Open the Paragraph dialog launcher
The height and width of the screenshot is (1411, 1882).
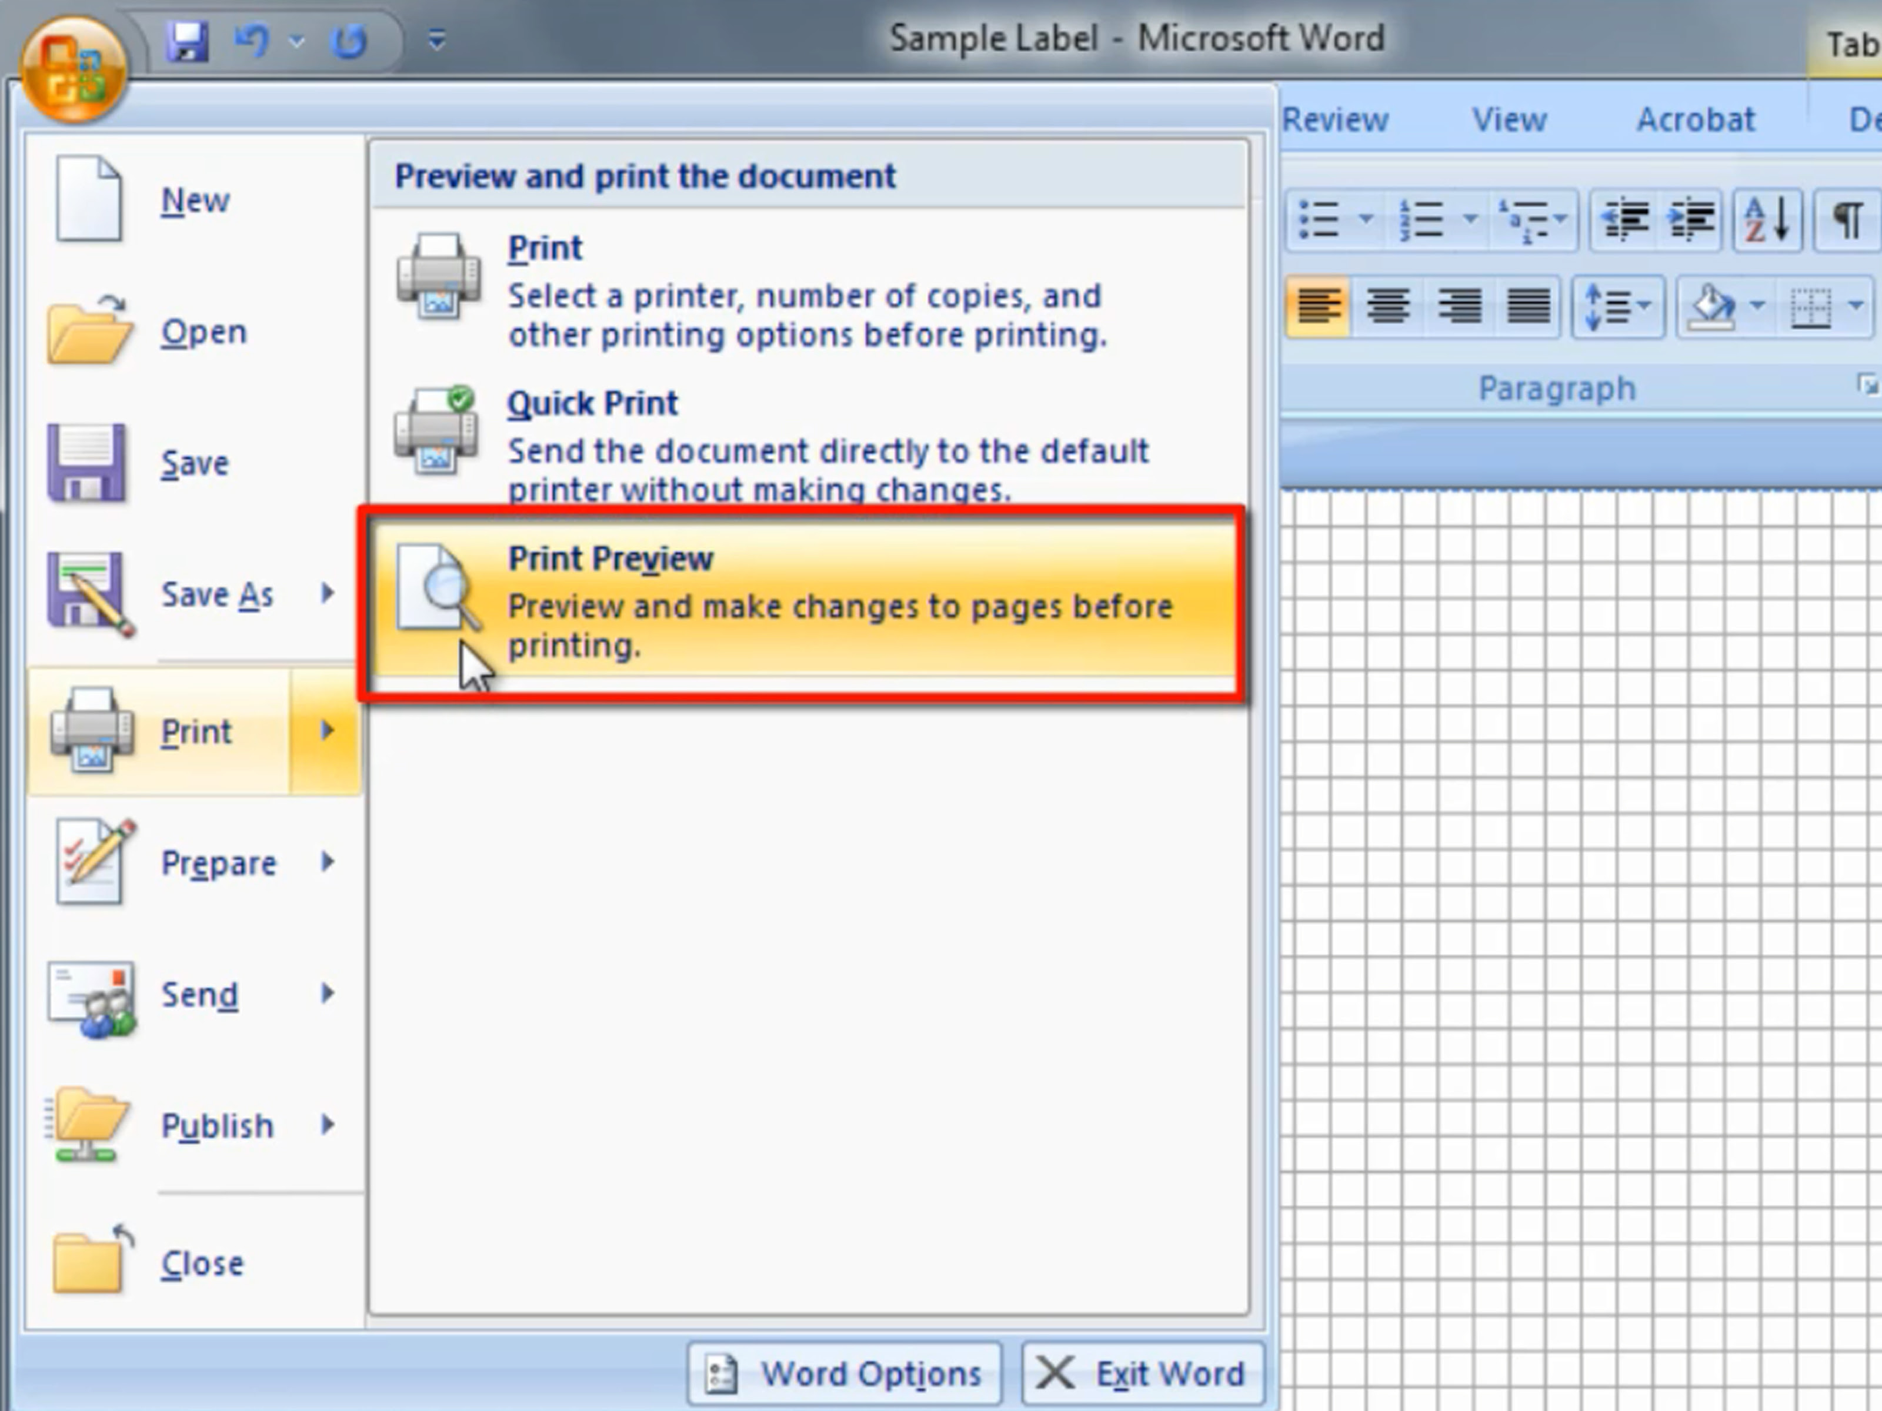[1867, 385]
